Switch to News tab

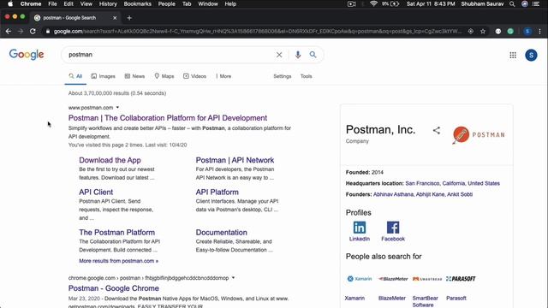tap(134, 76)
